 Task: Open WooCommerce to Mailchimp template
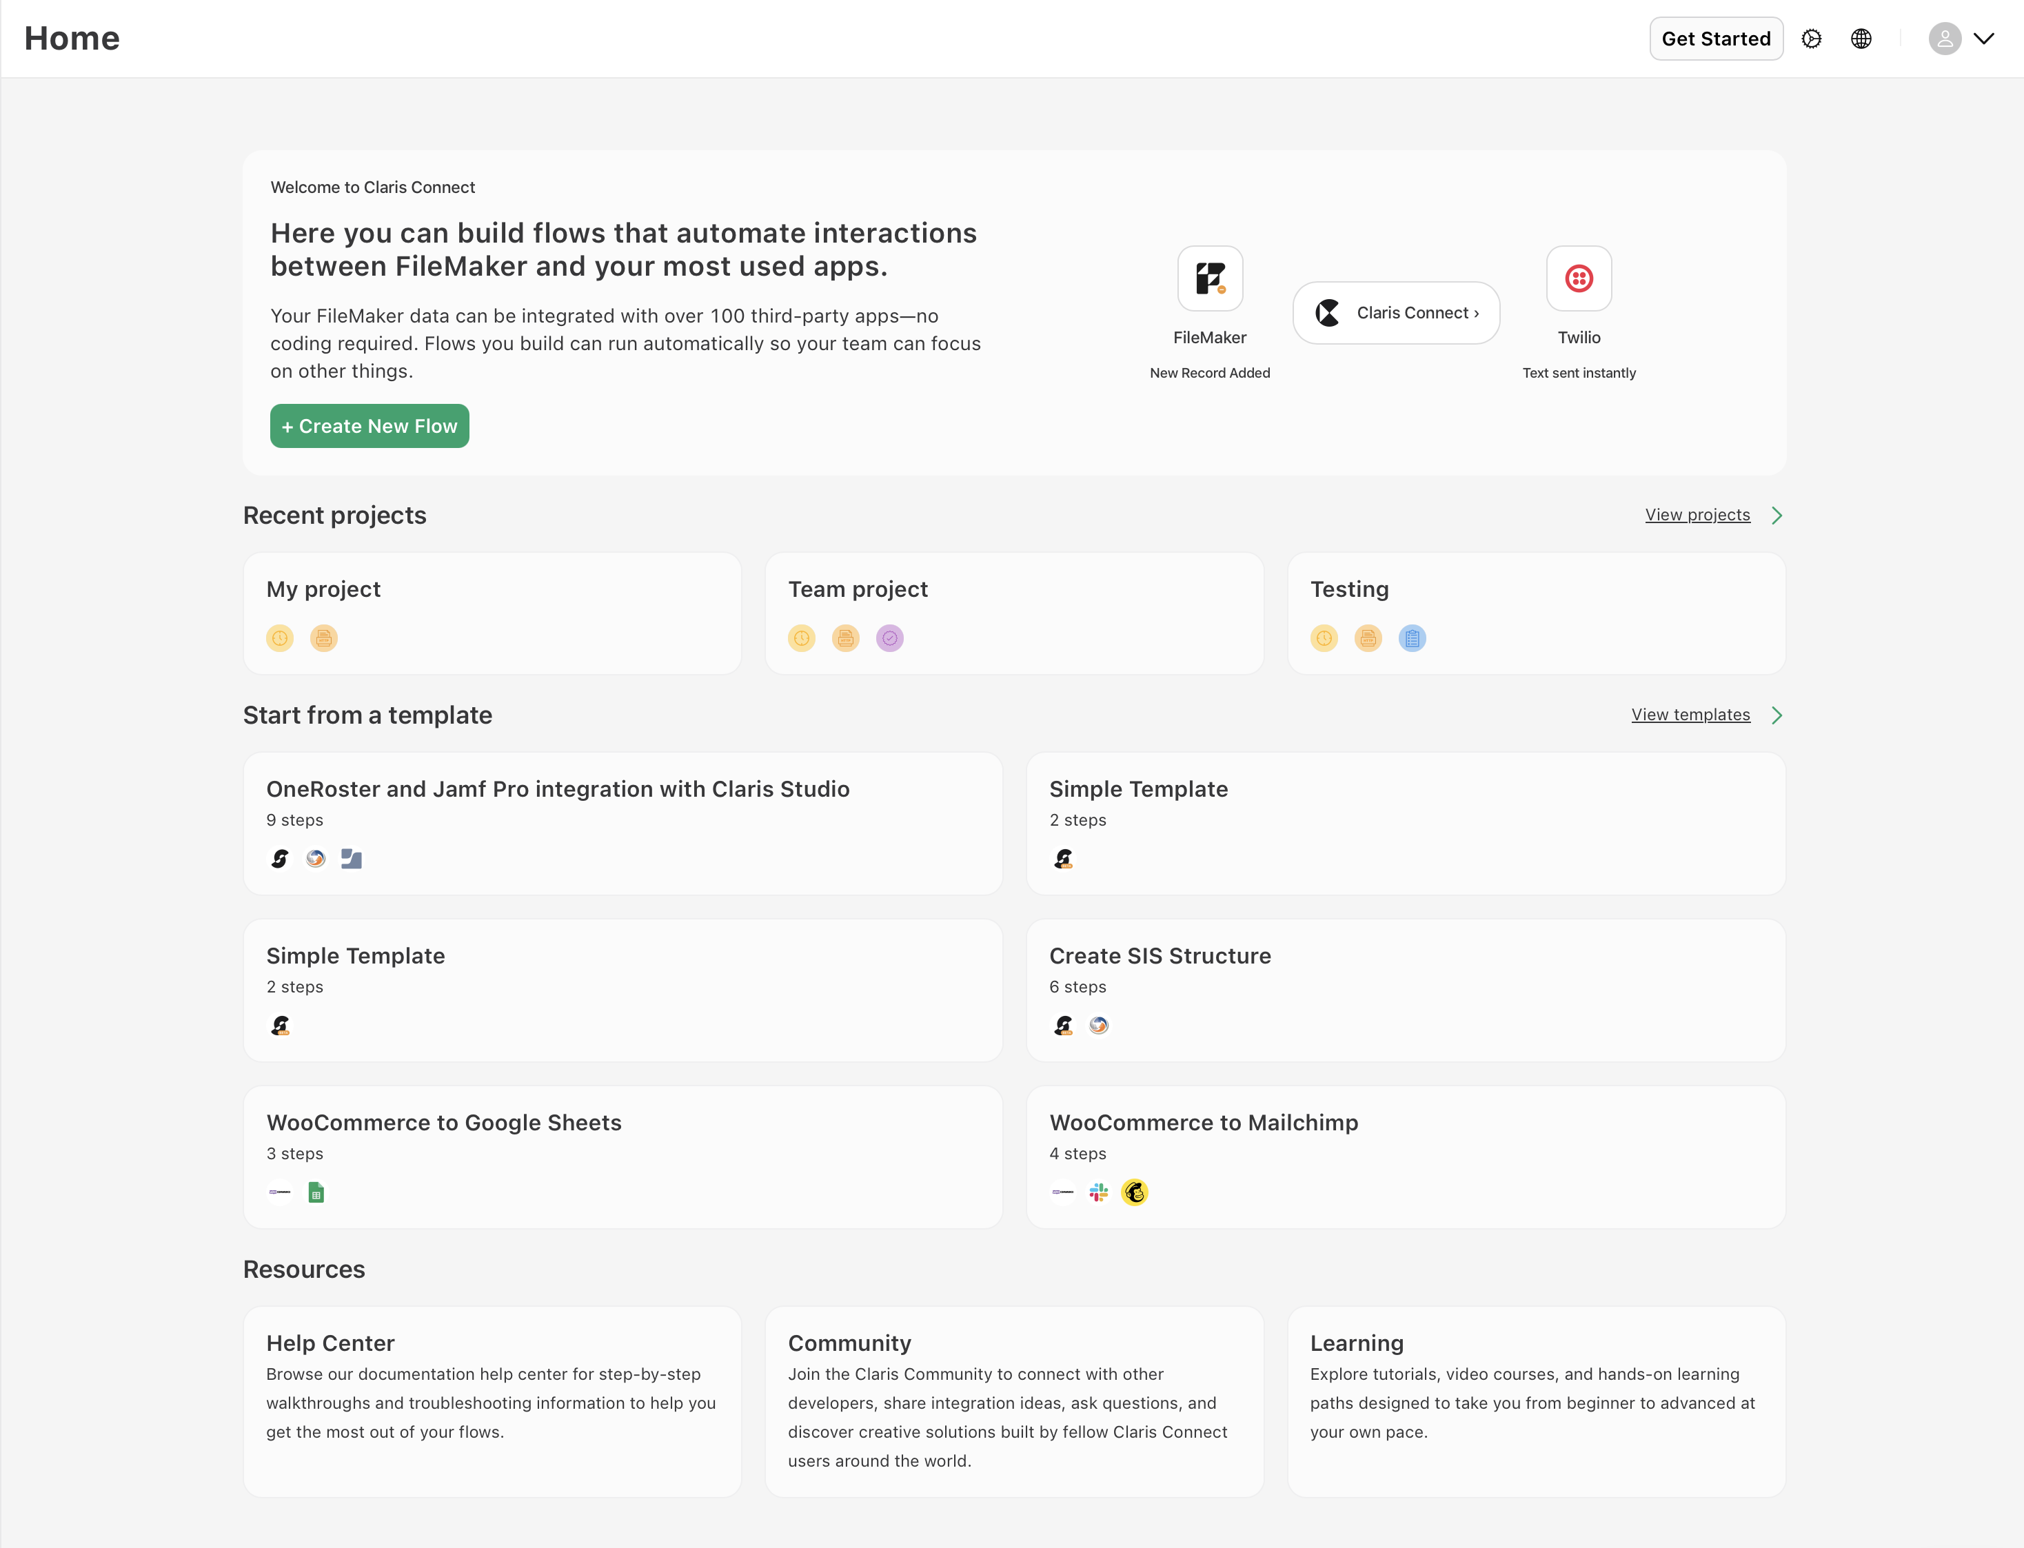click(1406, 1157)
